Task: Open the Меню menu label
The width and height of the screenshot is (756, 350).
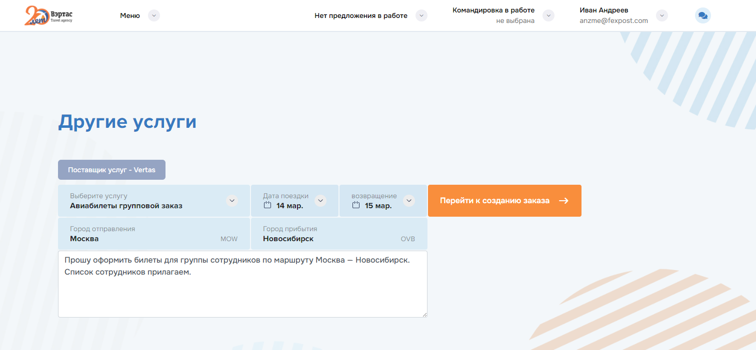Action: (130, 15)
